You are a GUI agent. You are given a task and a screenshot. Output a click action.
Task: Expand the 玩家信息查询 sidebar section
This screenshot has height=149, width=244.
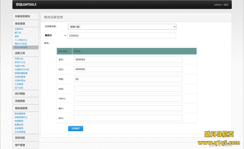pos(25,16)
